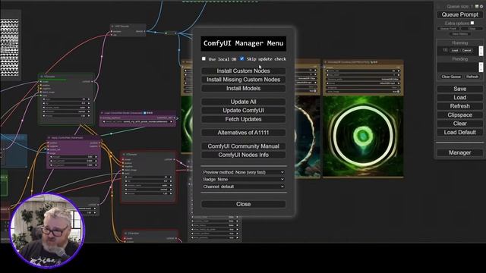Click the Load button in side panel
This screenshot has height=273, width=486.
coord(460,98)
